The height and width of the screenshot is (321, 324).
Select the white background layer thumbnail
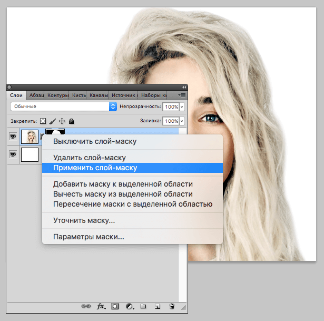pyautogui.click(x=30, y=154)
